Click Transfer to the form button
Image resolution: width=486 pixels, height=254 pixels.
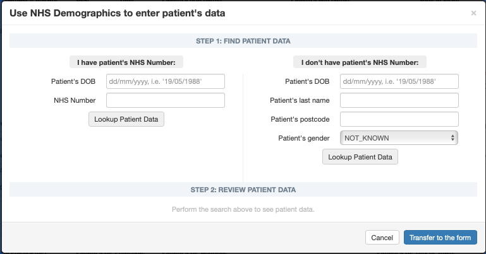[440, 238]
